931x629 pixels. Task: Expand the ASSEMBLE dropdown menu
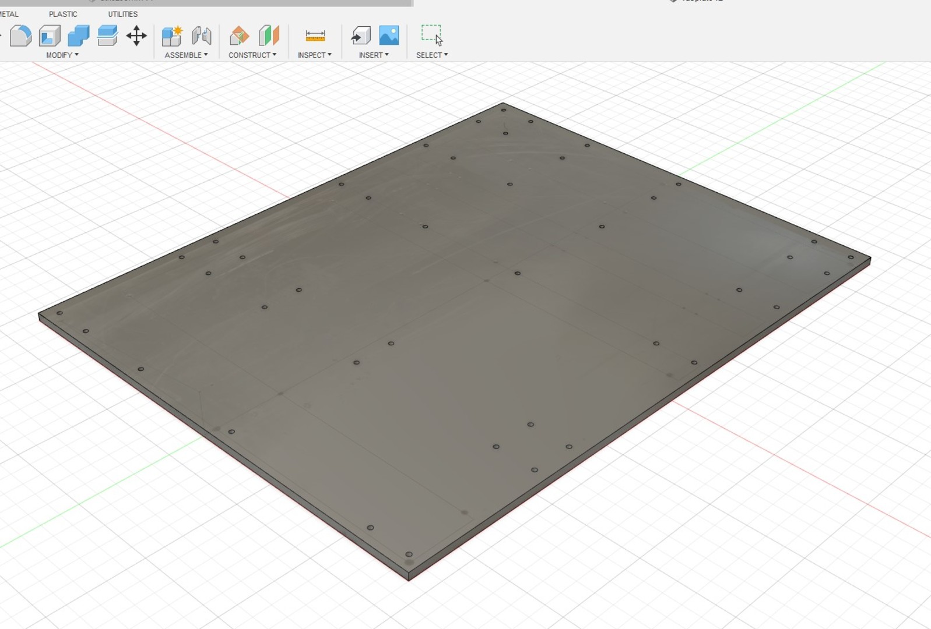point(186,55)
